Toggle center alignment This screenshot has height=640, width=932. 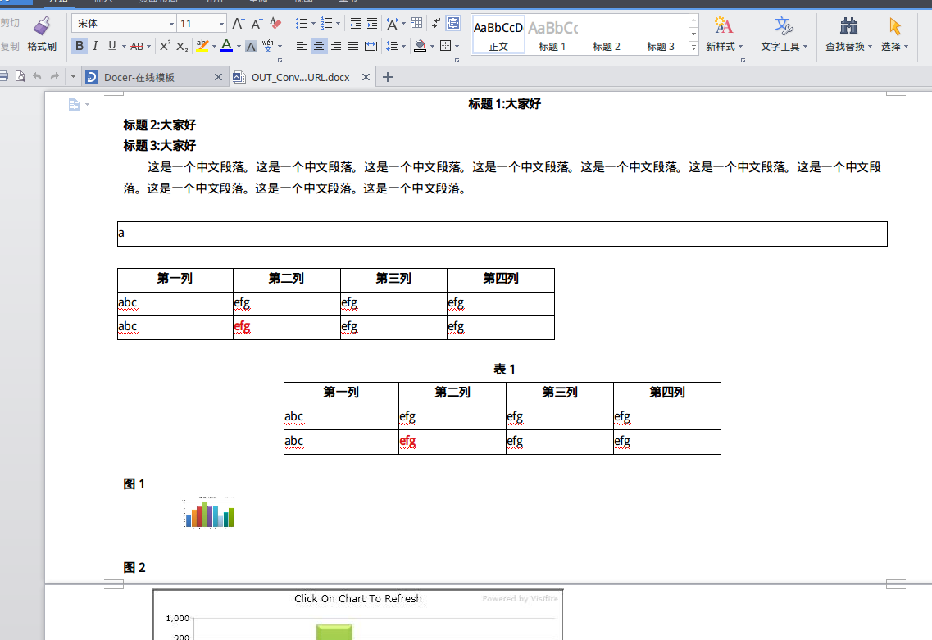[319, 46]
